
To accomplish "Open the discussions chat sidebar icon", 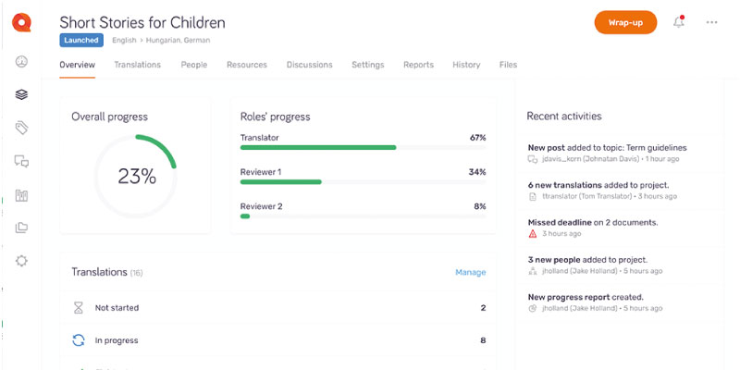I will pyautogui.click(x=21, y=162).
